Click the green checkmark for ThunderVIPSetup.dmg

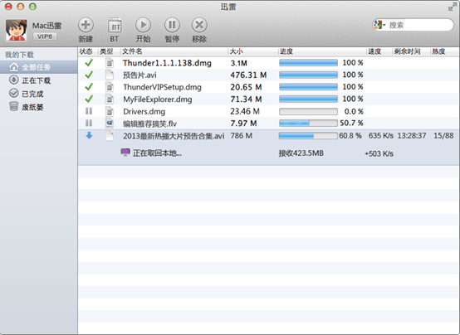point(89,87)
